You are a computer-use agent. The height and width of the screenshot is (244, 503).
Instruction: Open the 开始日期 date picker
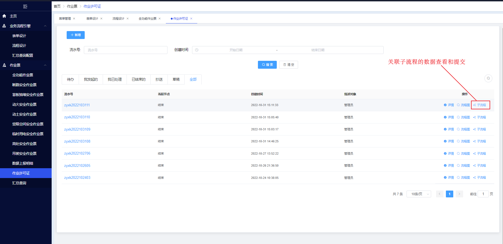tap(236, 50)
